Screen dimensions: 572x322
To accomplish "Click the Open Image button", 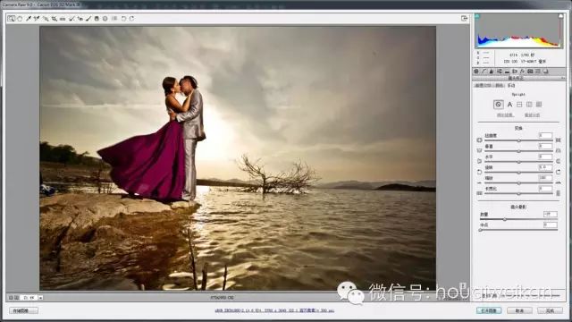I will pyautogui.click(x=489, y=310).
